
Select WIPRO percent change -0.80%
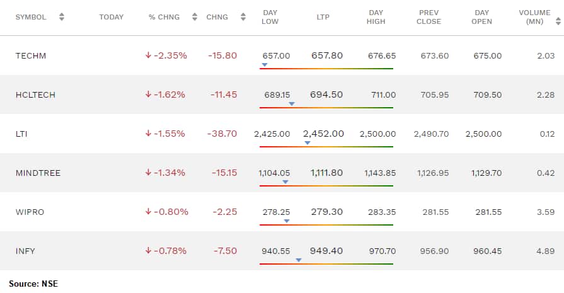pyautogui.click(x=171, y=212)
